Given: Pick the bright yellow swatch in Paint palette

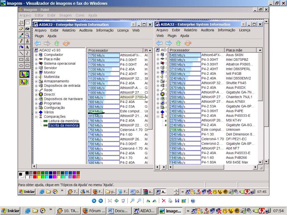Looking at the screenshot, I should [x=39, y=177].
